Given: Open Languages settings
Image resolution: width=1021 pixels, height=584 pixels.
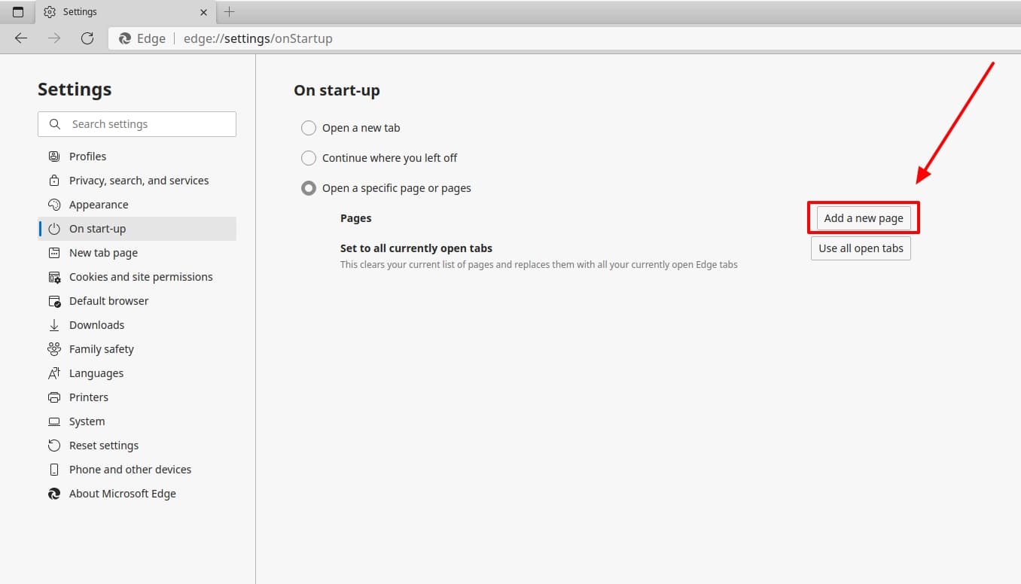Looking at the screenshot, I should pyautogui.click(x=96, y=373).
